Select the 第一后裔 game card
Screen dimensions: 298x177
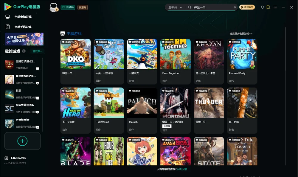pyautogui.click(x=242, y=110)
